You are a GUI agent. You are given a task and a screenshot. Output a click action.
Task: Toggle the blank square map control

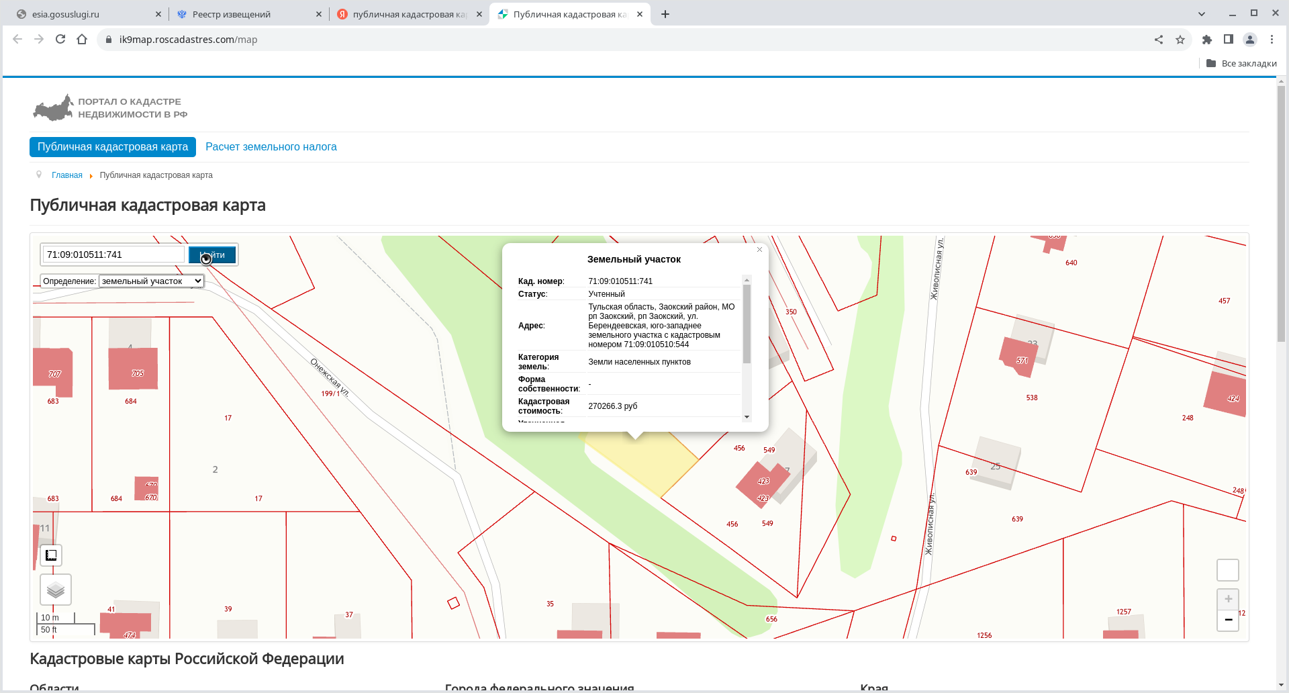(1228, 570)
